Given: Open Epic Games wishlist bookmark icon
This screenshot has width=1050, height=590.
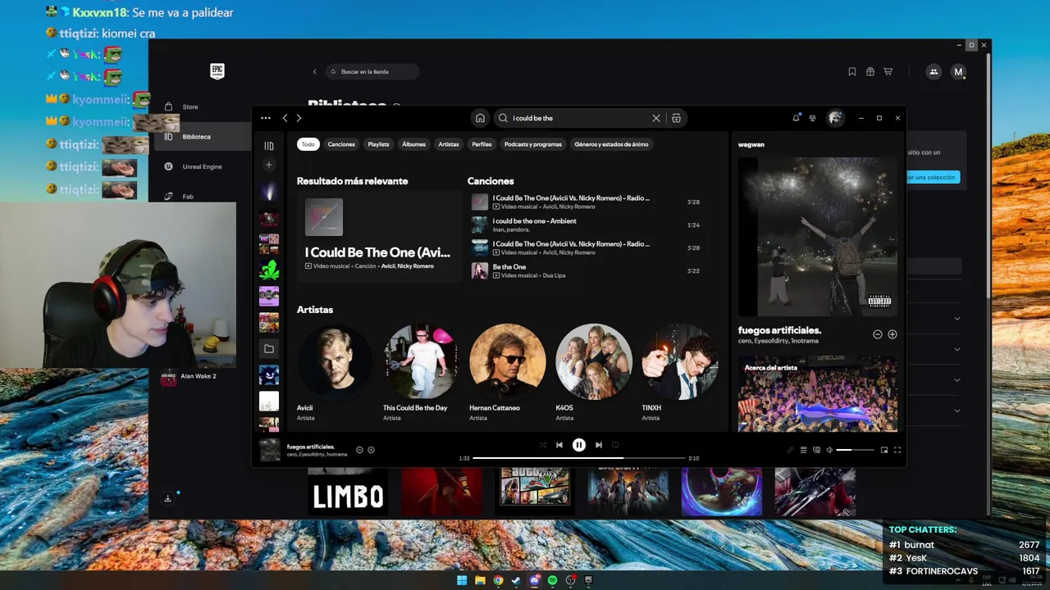Looking at the screenshot, I should [852, 71].
